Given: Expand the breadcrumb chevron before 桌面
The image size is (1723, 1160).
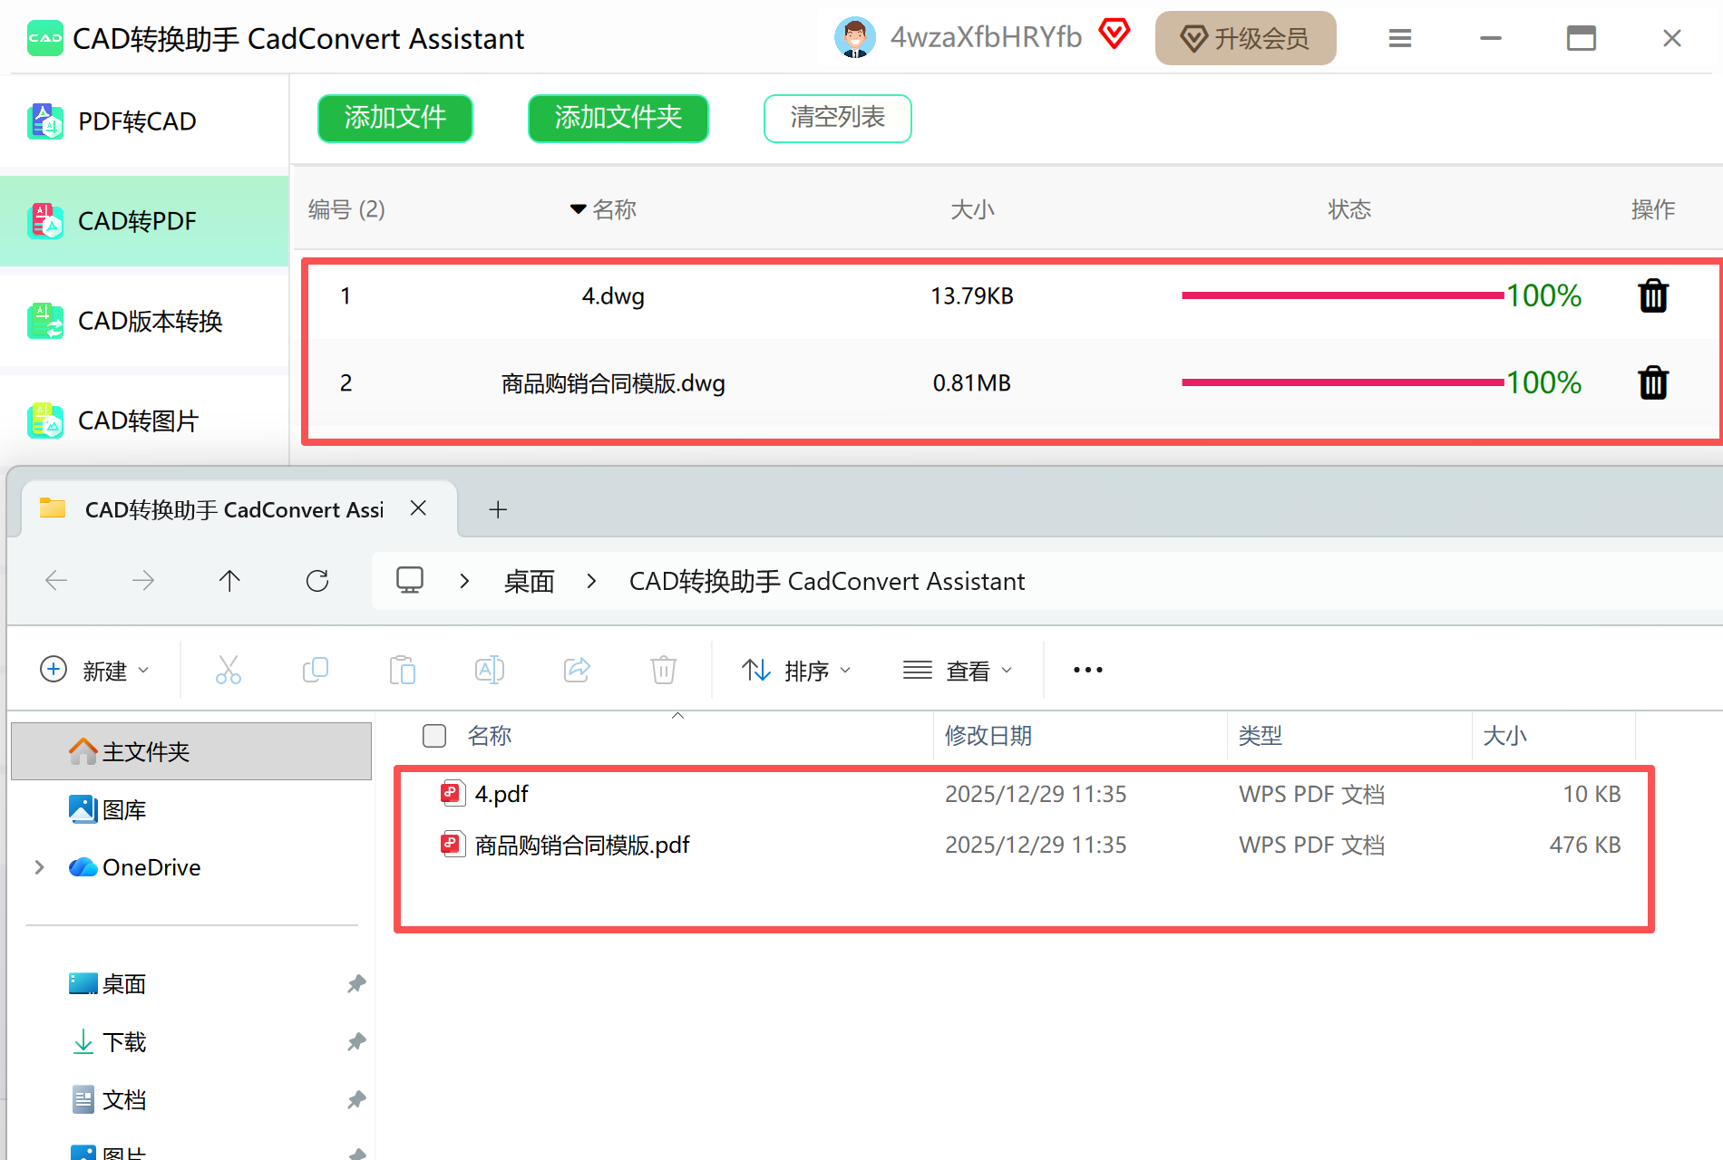Looking at the screenshot, I should (464, 581).
